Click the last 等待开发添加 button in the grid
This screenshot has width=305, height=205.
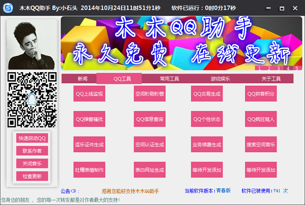(261, 170)
